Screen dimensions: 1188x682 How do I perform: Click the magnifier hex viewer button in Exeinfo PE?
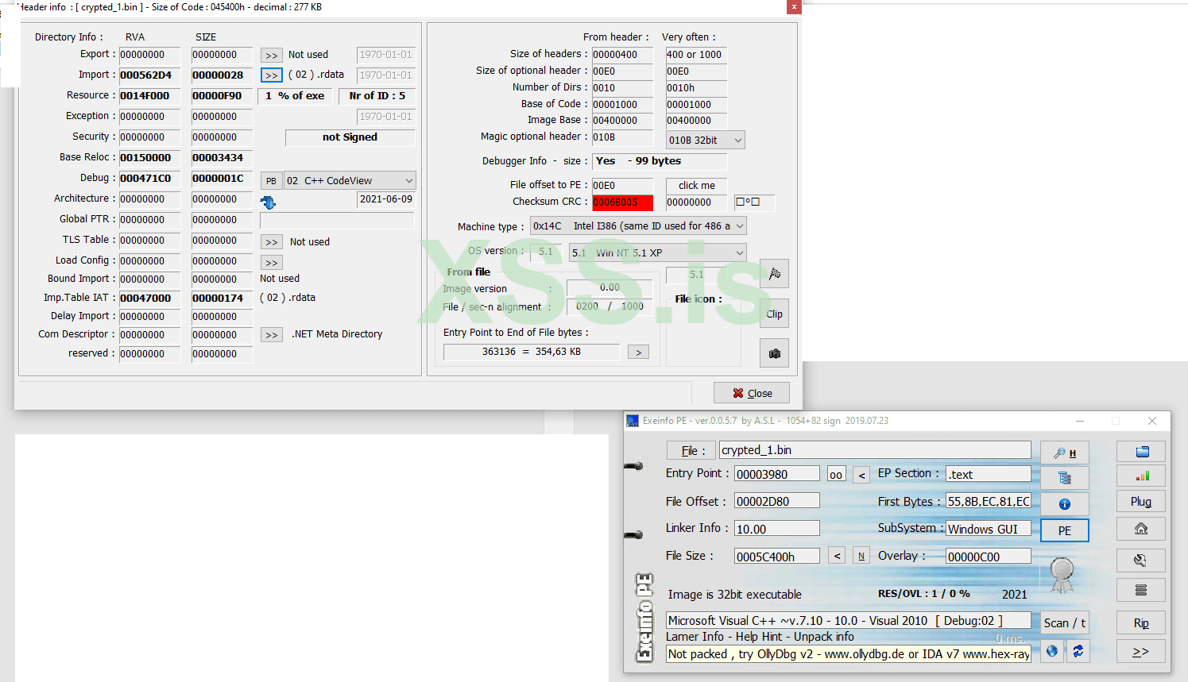point(1064,453)
